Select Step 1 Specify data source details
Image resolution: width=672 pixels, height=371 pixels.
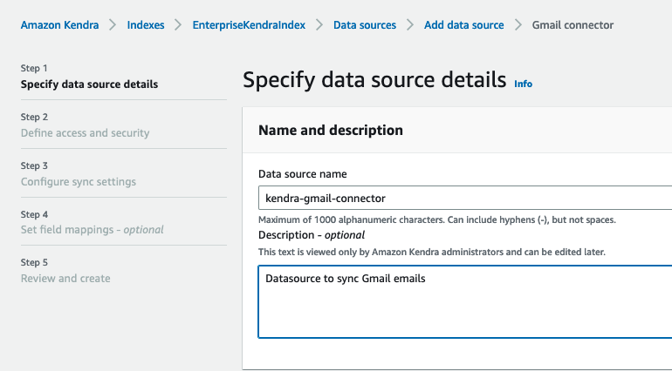tap(89, 84)
